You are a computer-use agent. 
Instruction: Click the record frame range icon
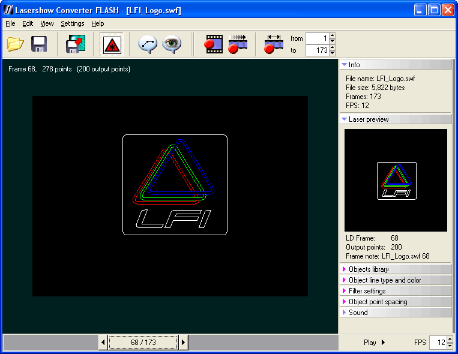pos(274,44)
